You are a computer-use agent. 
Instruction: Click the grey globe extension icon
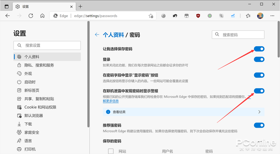click(x=163, y=16)
